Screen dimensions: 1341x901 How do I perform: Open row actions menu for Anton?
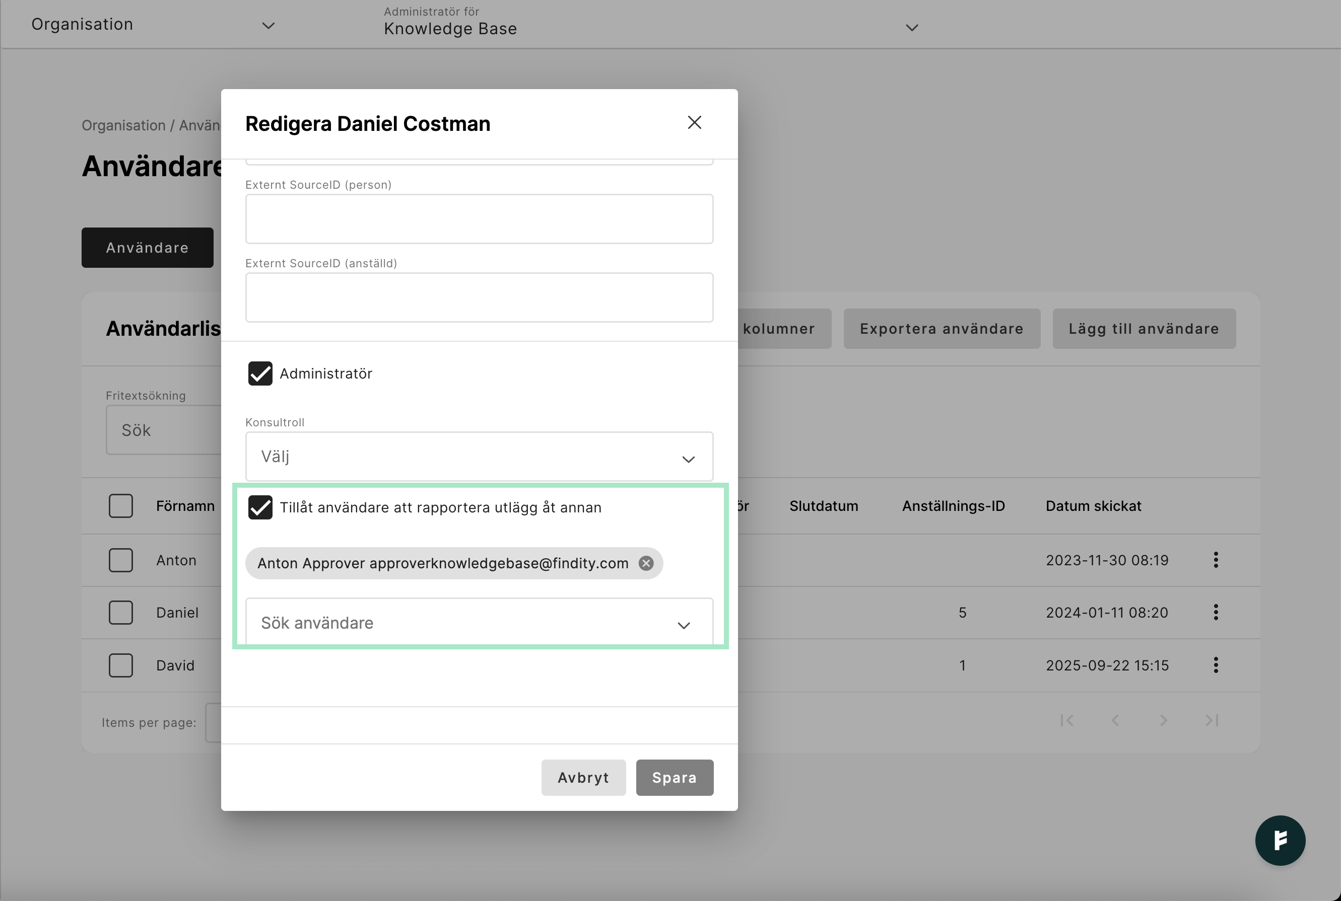click(x=1216, y=560)
